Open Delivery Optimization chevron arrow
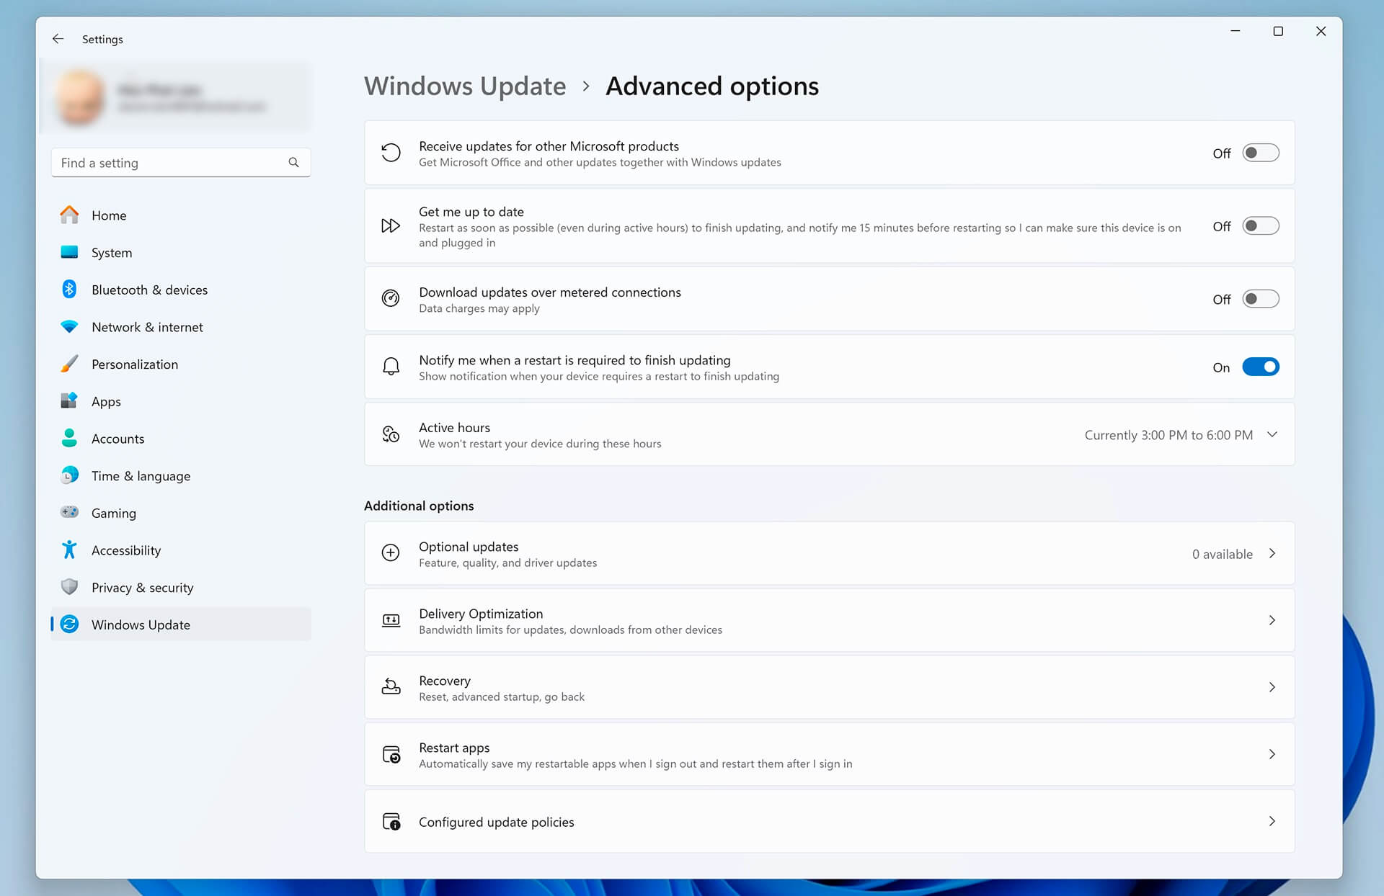 coord(1272,620)
